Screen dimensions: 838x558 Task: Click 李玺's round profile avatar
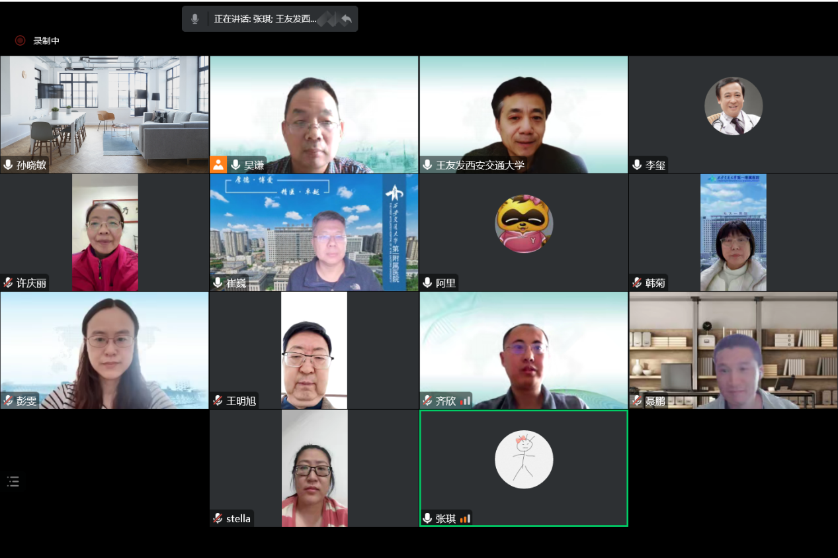[x=733, y=106]
